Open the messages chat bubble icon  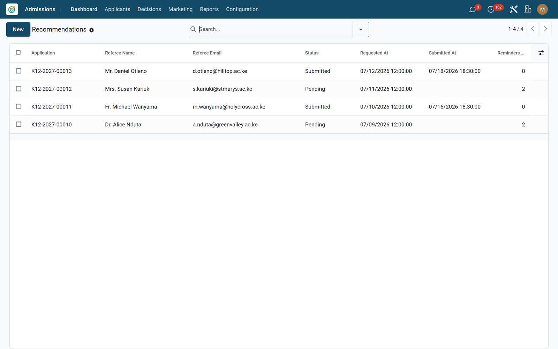[473, 9]
